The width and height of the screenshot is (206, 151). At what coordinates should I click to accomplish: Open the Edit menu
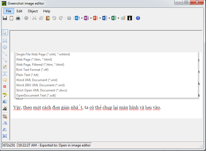pos(19,11)
